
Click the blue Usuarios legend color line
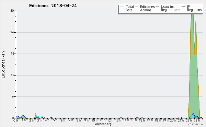pos(157,7)
